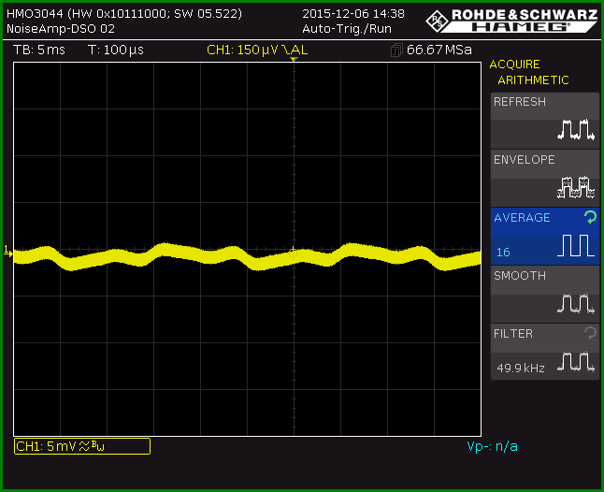The width and height of the screenshot is (604, 492).
Task: Adjust the average count value 16
Action: (x=503, y=253)
